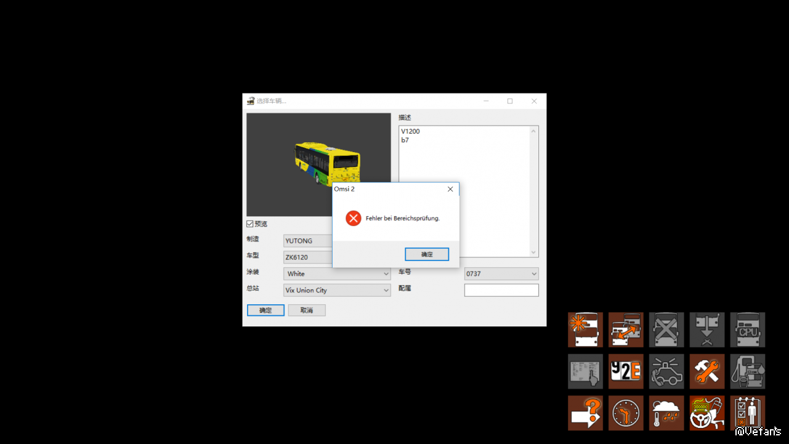Open the clock time settings icon
Image resolution: width=789 pixels, height=444 pixels.
(x=626, y=413)
